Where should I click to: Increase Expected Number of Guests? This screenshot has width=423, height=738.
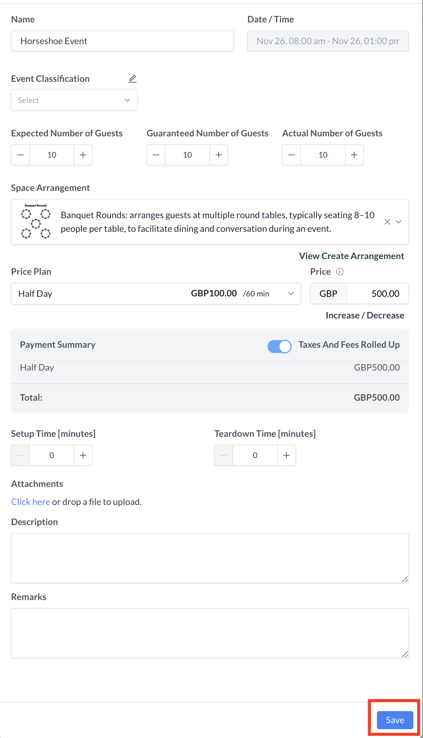tap(83, 155)
